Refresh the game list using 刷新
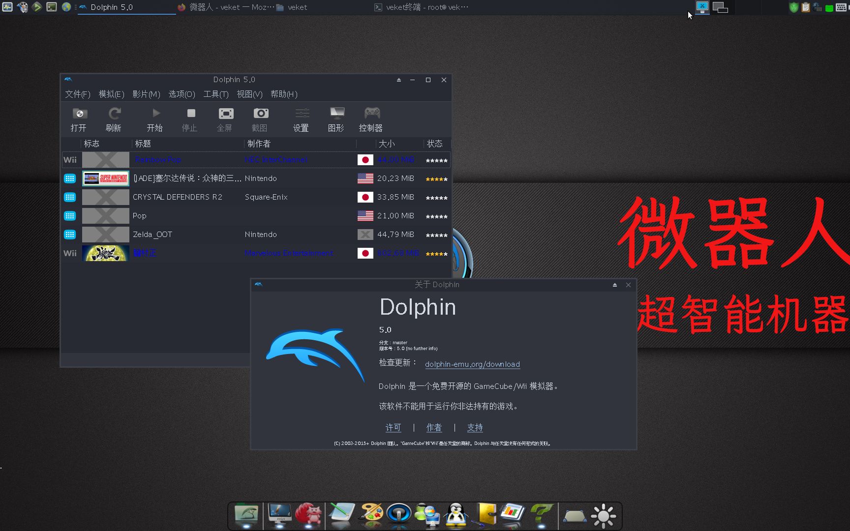 click(x=114, y=118)
